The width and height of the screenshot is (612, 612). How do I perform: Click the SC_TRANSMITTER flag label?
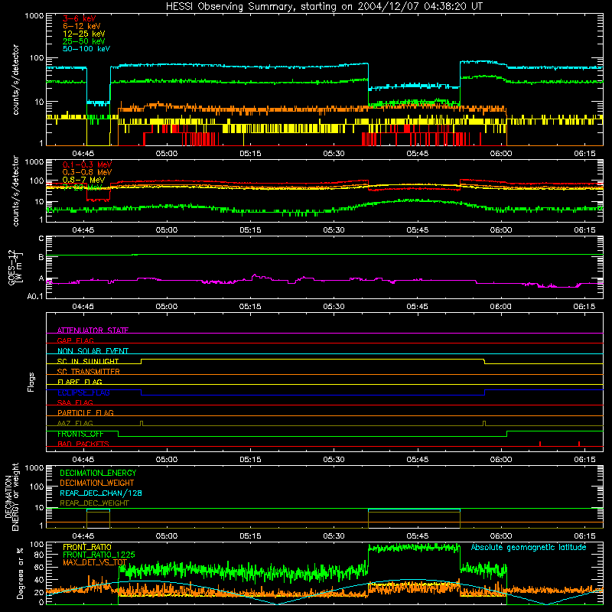point(89,371)
